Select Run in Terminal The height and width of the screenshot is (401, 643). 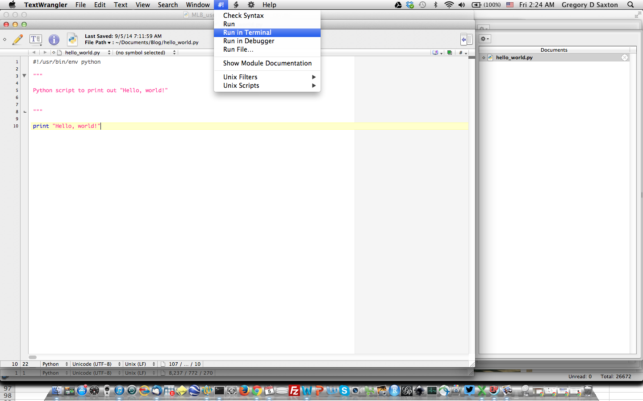coord(267,33)
